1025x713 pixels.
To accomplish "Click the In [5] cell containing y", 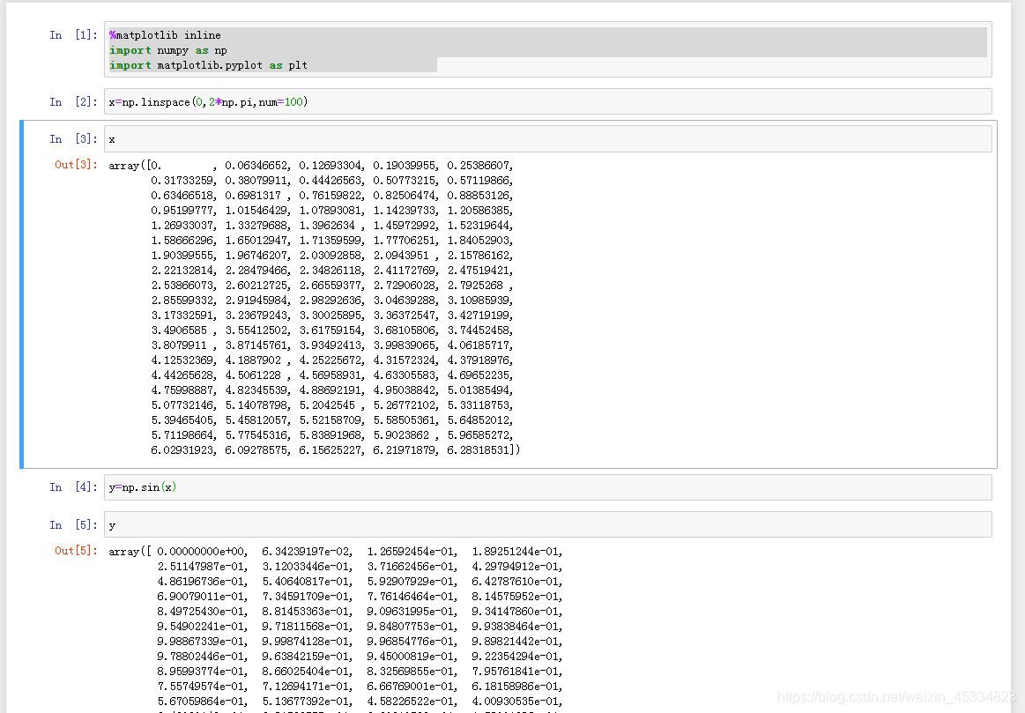I will coord(548,524).
